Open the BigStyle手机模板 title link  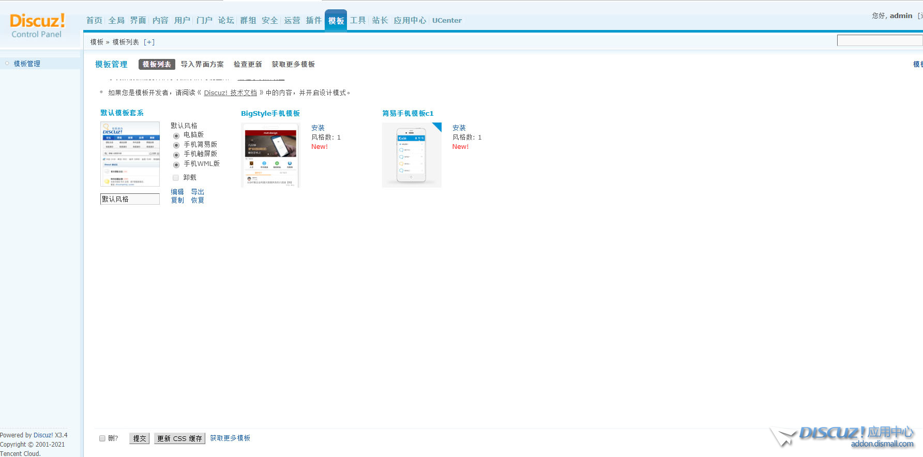click(x=270, y=113)
